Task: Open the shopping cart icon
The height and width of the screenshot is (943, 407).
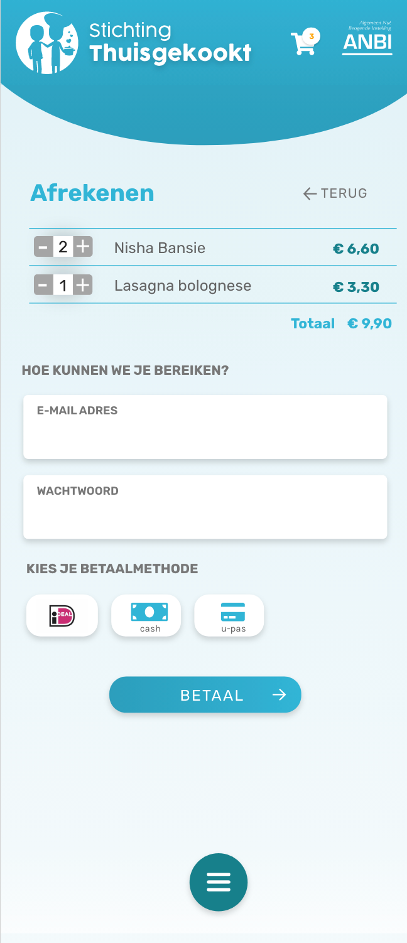Action: pyautogui.click(x=302, y=44)
